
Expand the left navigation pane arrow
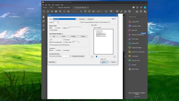(x=46, y=56)
